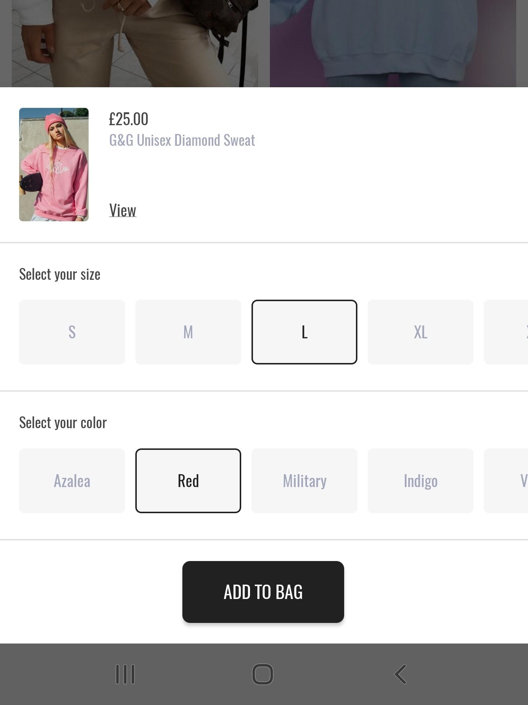
Task: Tap the dimmed blue sweatshirt background image
Action: pyautogui.click(x=393, y=43)
